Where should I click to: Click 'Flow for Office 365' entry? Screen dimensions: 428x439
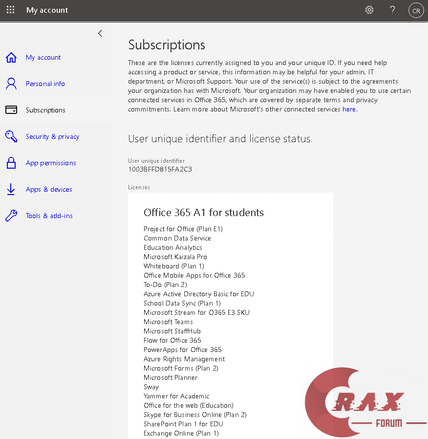tap(172, 340)
